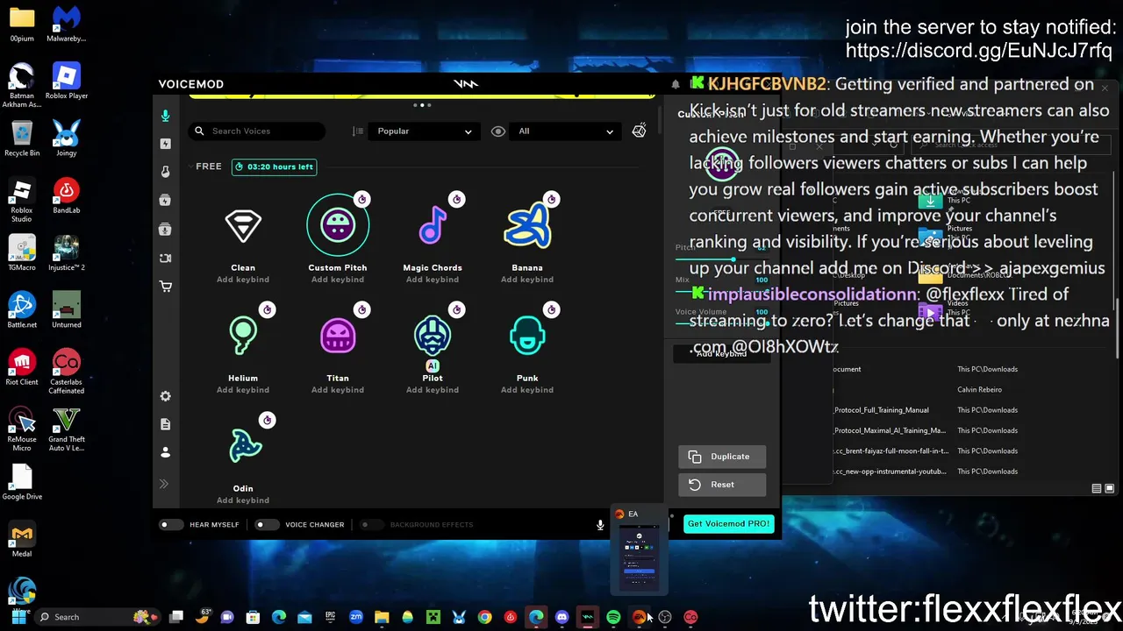Open the Voicelab flask icon in sidebar
Image resolution: width=1123 pixels, height=631 pixels.
(165, 172)
